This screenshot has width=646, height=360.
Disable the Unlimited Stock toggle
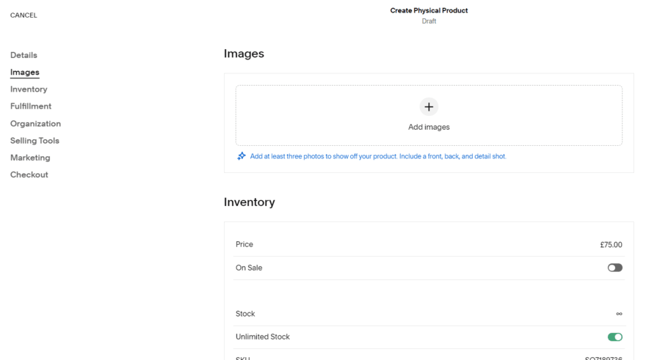pos(614,337)
